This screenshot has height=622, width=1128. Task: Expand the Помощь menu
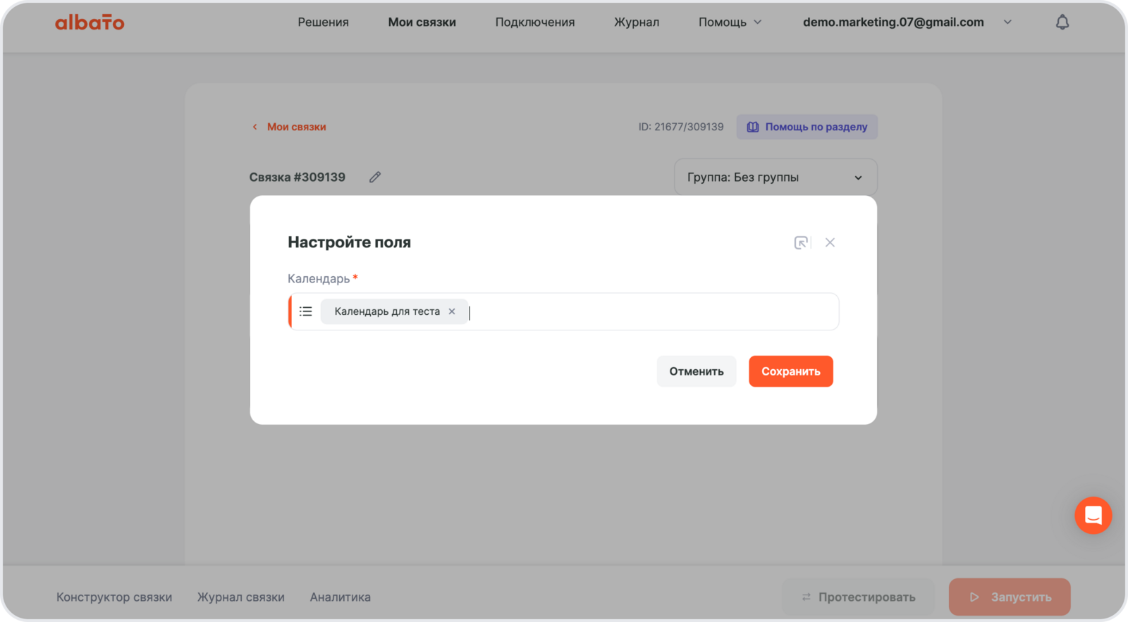[730, 23]
